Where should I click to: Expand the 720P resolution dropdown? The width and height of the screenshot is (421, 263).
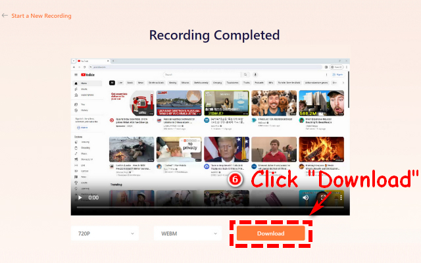105,233
